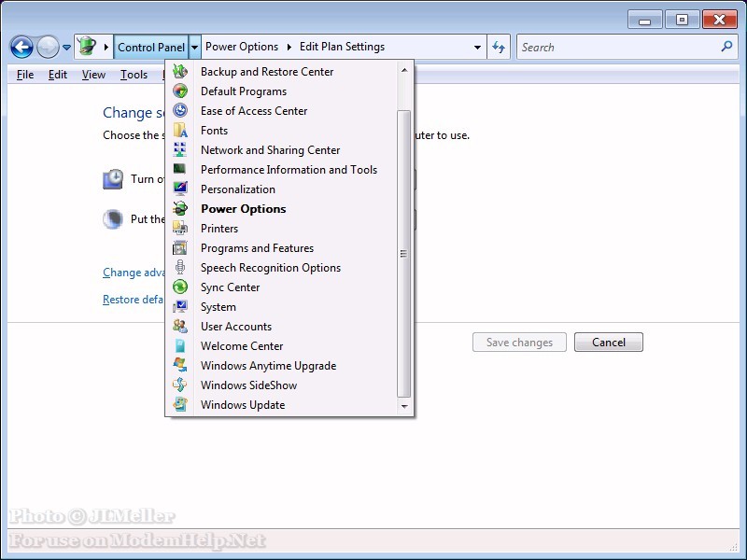Image resolution: width=747 pixels, height=560 pixels.
Task: Click the Ease of Access Center icon
Action: coord(180,110)
